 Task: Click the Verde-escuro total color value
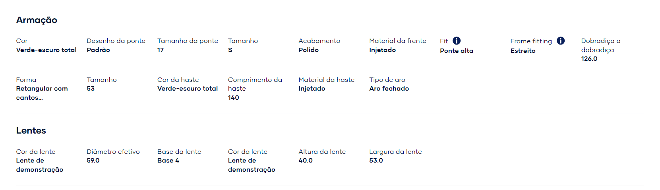pos(46,50)
